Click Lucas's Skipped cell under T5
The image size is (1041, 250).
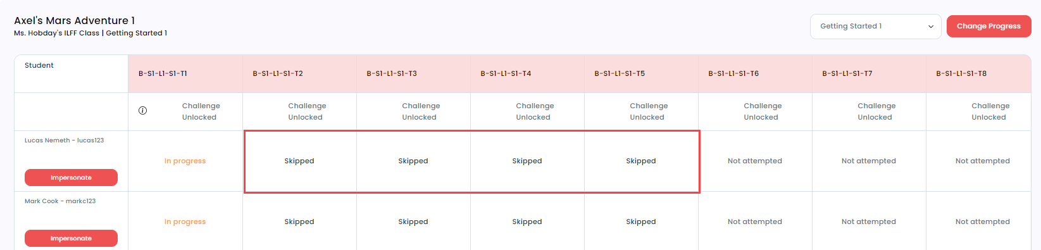point(641,161)
